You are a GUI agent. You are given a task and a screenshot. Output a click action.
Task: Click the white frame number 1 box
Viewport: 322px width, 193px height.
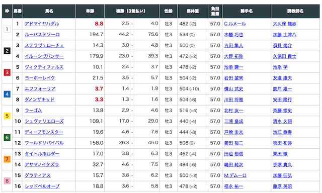click(7, 29)
